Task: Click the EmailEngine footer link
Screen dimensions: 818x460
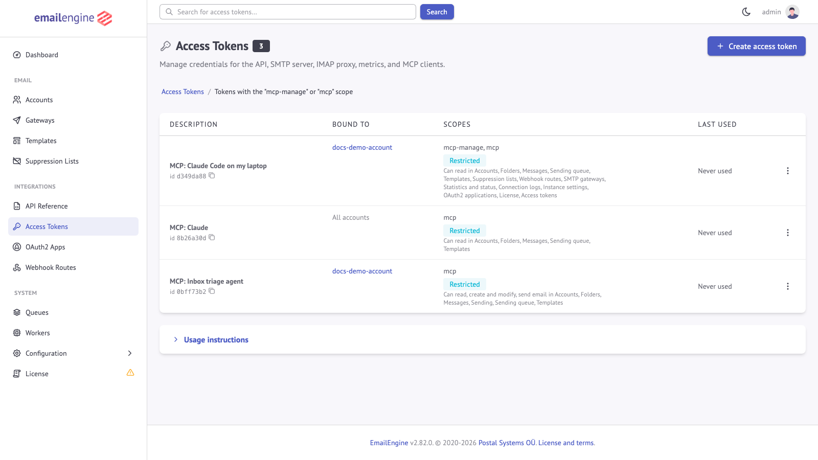Action: click(389, 443)
